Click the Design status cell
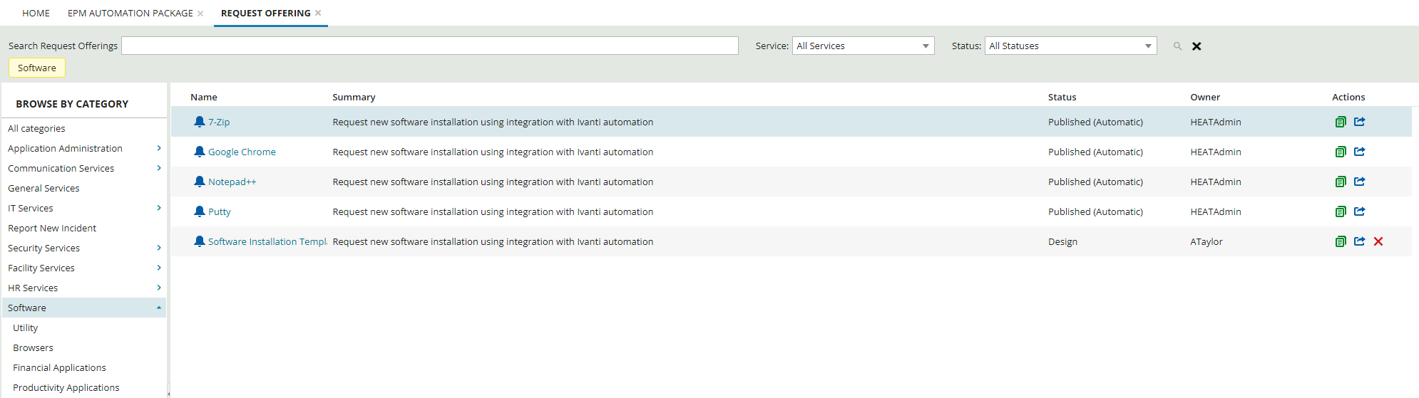This screenshot has width=1419, height=398. click(x=1062, y=241)
